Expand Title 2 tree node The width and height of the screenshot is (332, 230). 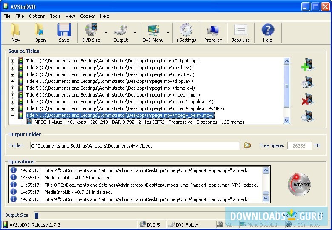tap(12, 68)
